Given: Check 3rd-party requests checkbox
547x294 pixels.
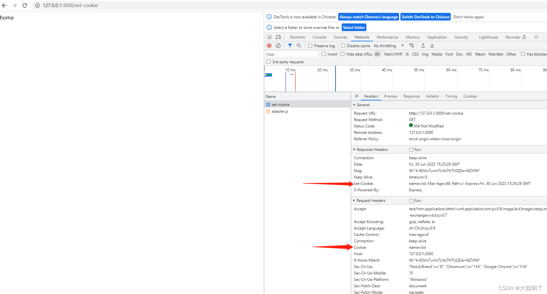Looking at the screenshot, I should tap(269, 62).
